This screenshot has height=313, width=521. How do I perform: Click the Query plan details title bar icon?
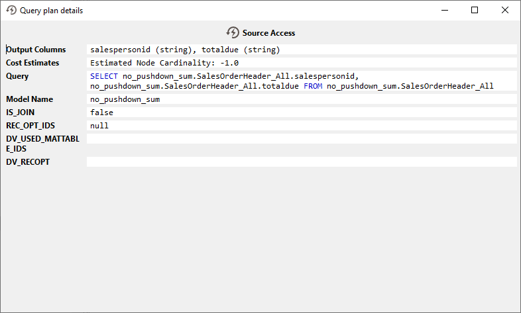tap(11, 11)
